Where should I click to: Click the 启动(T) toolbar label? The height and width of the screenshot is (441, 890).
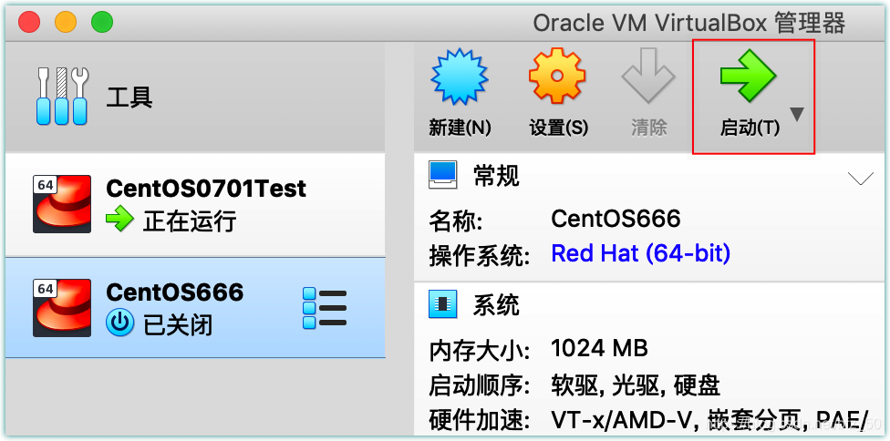click(x=750, y=128)
